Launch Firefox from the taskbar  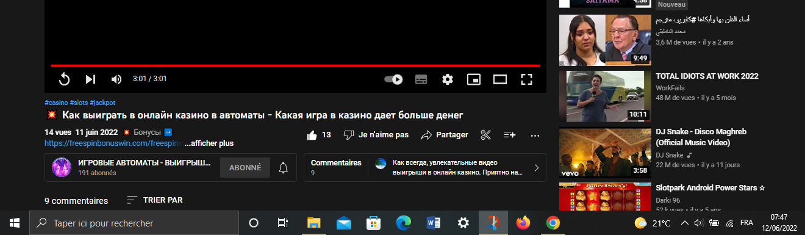pyautogui.click(x=523, y=223)
